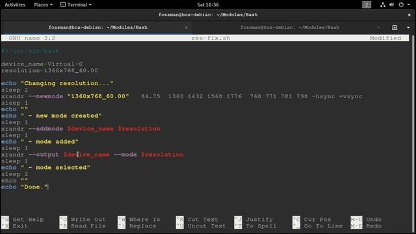This screenshot has height=234, width=416.
Task: Open the Activities overview
Action: point(15,5)
